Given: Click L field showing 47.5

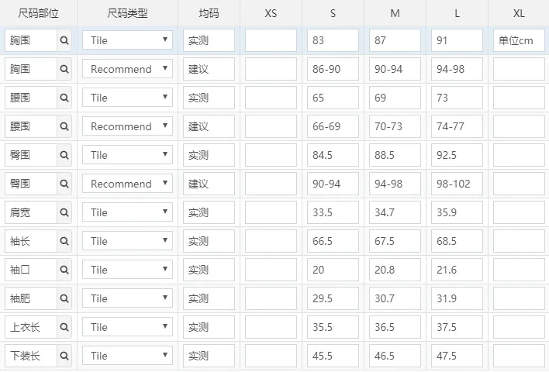Looking at the screenshot, I should tap(457, 356).
